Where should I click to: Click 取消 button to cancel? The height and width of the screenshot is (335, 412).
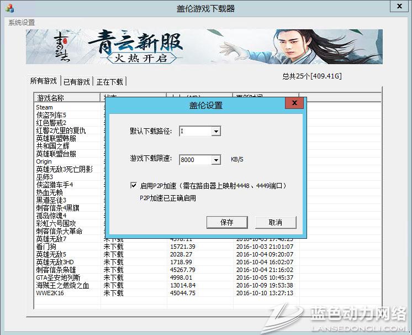(275, 222)
